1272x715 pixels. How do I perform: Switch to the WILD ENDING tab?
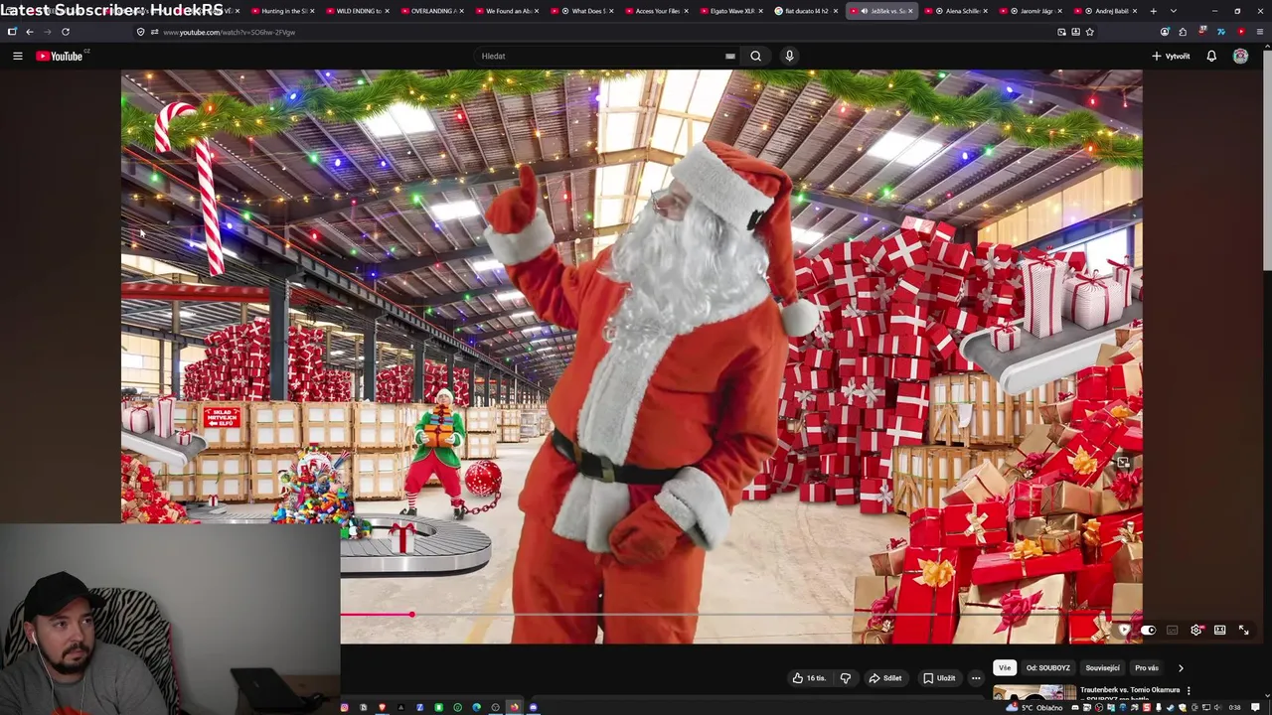358,11
